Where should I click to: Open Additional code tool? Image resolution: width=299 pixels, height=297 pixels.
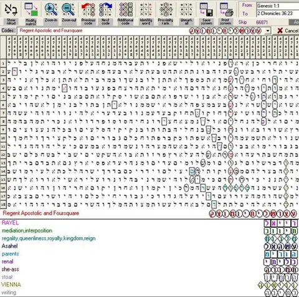click(x=125, y=9)
